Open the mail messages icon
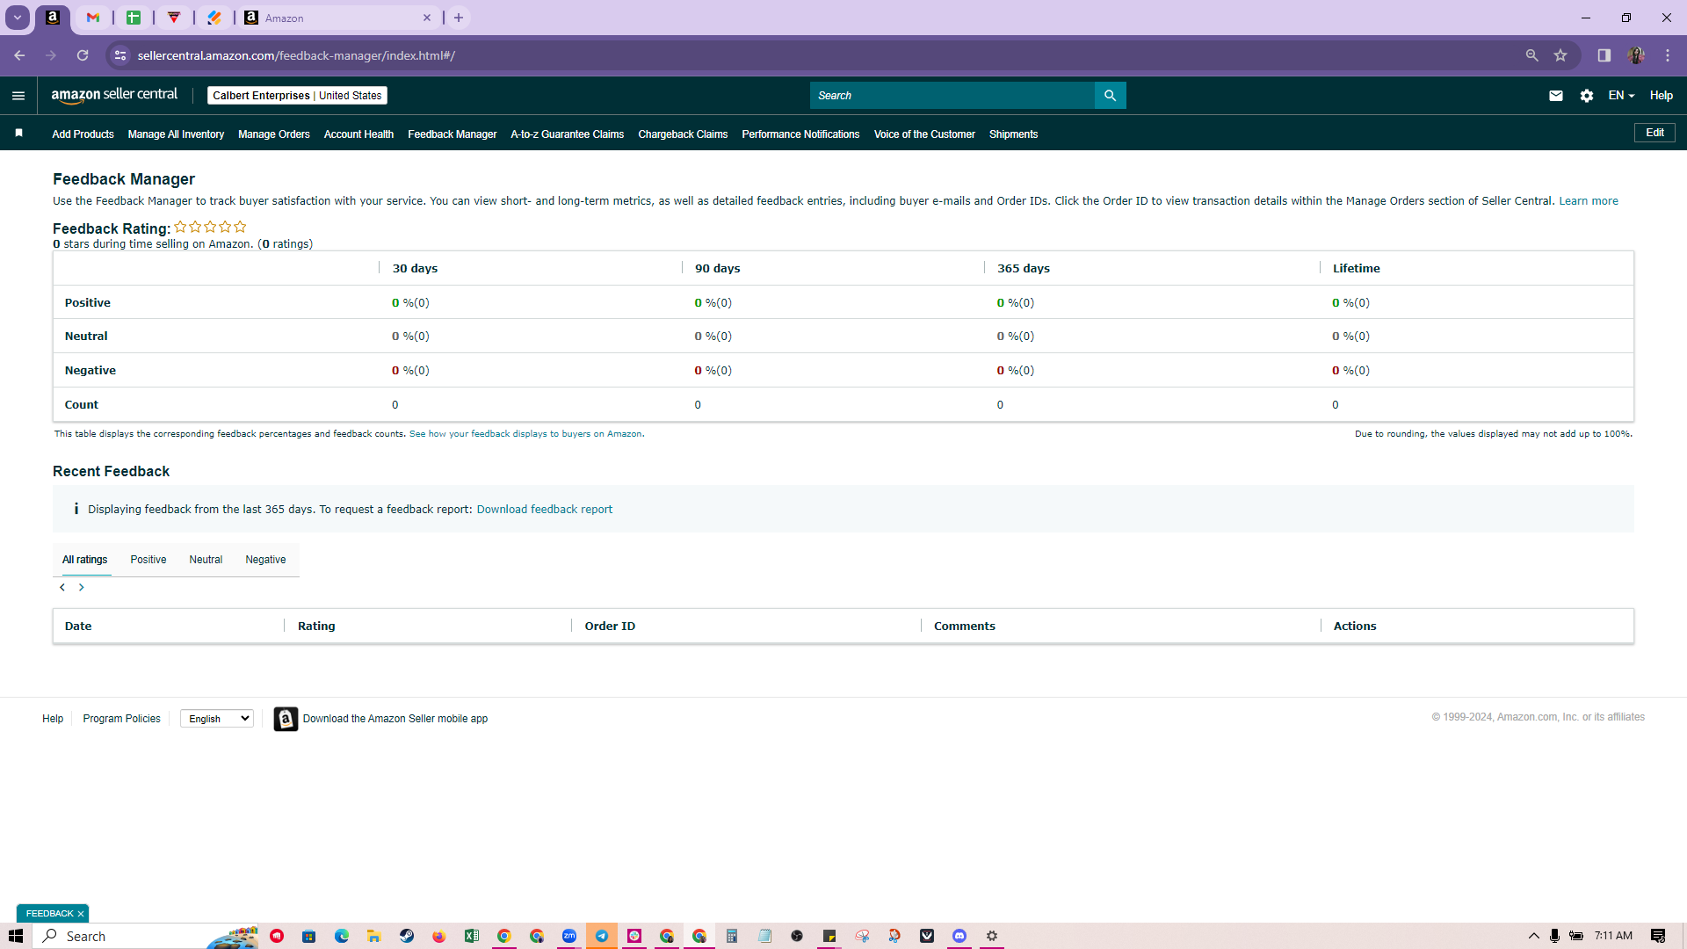The height and width of the screenshot is (949, 1687). [x=1555, y=96]
